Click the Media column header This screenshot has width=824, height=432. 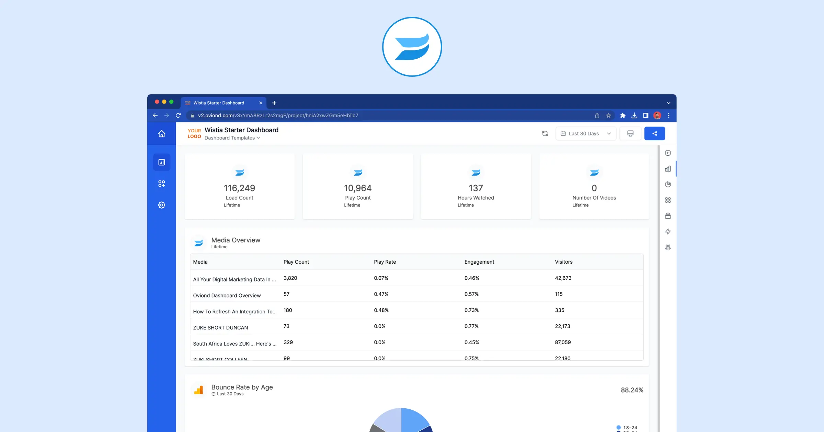[200, 262]
